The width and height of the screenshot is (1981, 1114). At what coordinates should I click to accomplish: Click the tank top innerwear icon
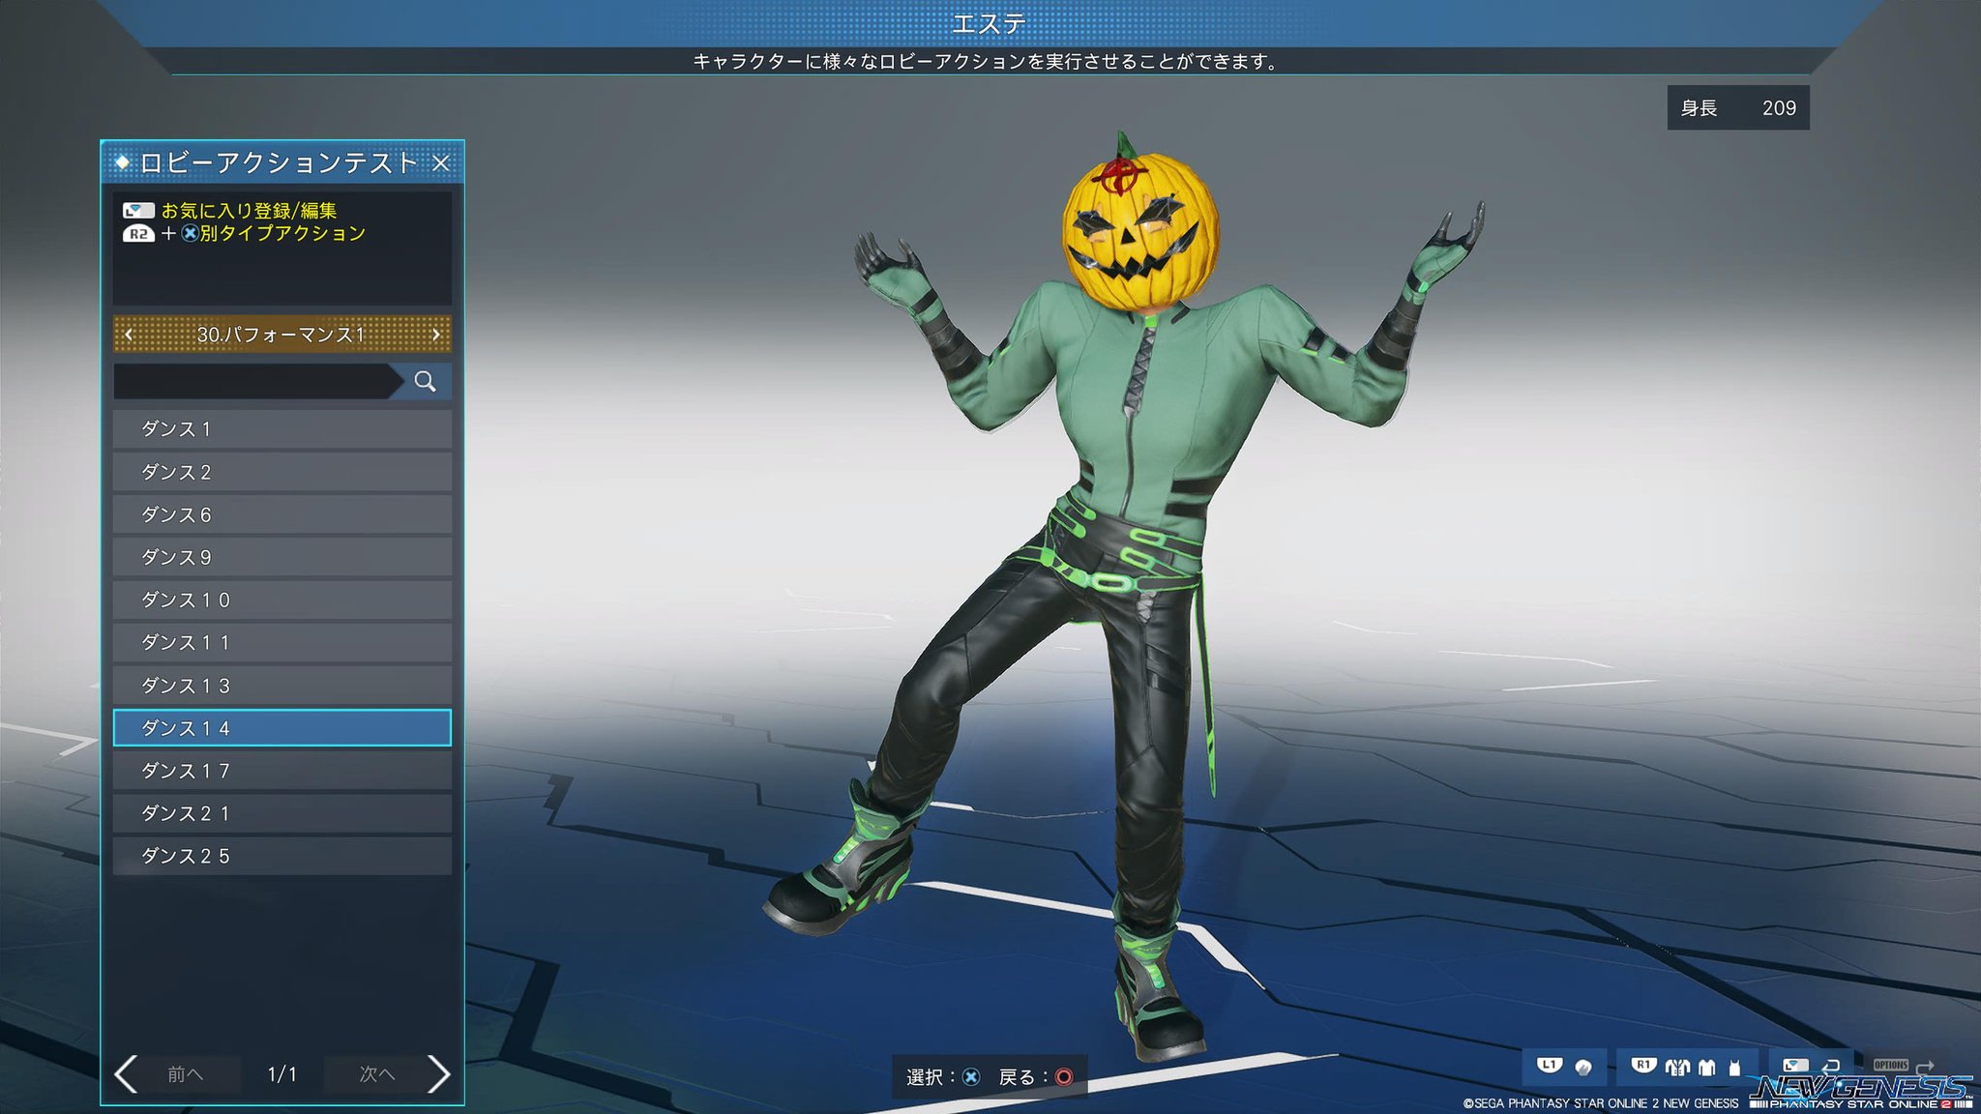tap(1734, 1069)
